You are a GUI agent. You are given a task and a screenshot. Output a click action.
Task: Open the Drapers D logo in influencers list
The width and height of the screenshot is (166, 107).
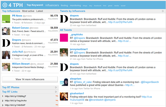point(6,43)
